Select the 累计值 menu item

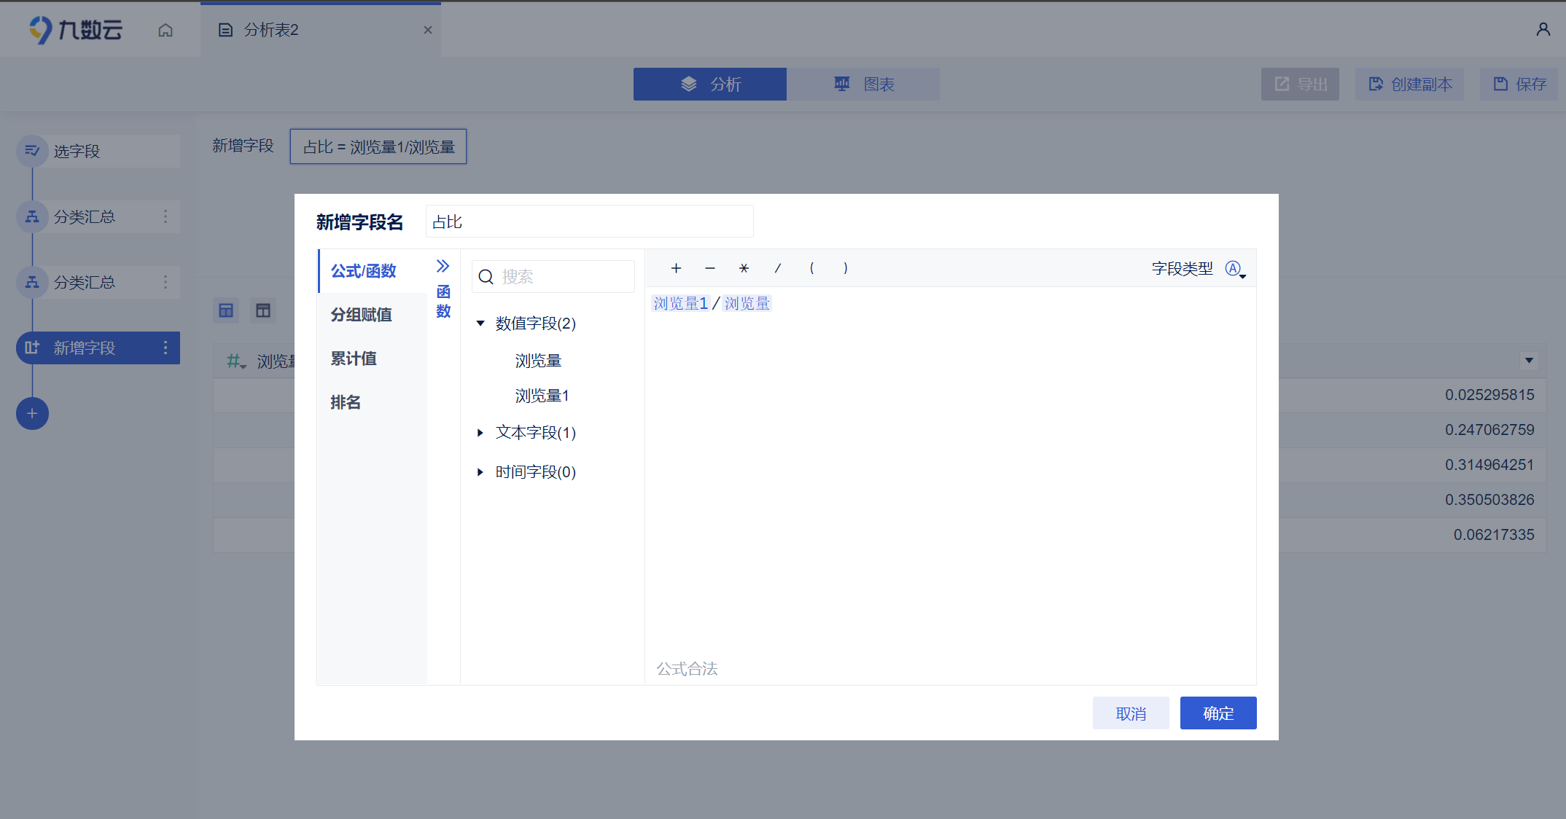tap(373, 358)
